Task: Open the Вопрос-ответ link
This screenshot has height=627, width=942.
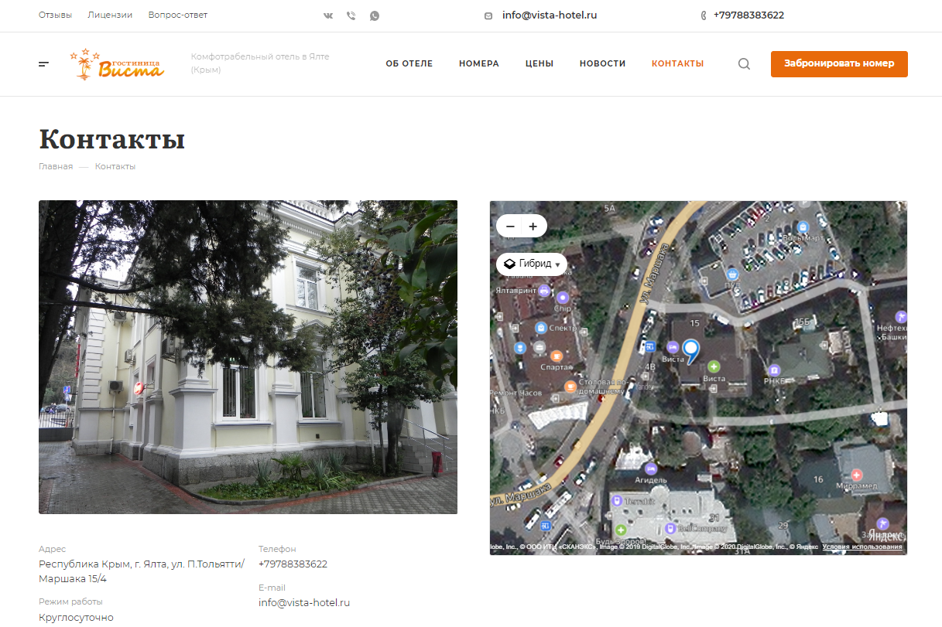Action: click(x=178, y=15)
